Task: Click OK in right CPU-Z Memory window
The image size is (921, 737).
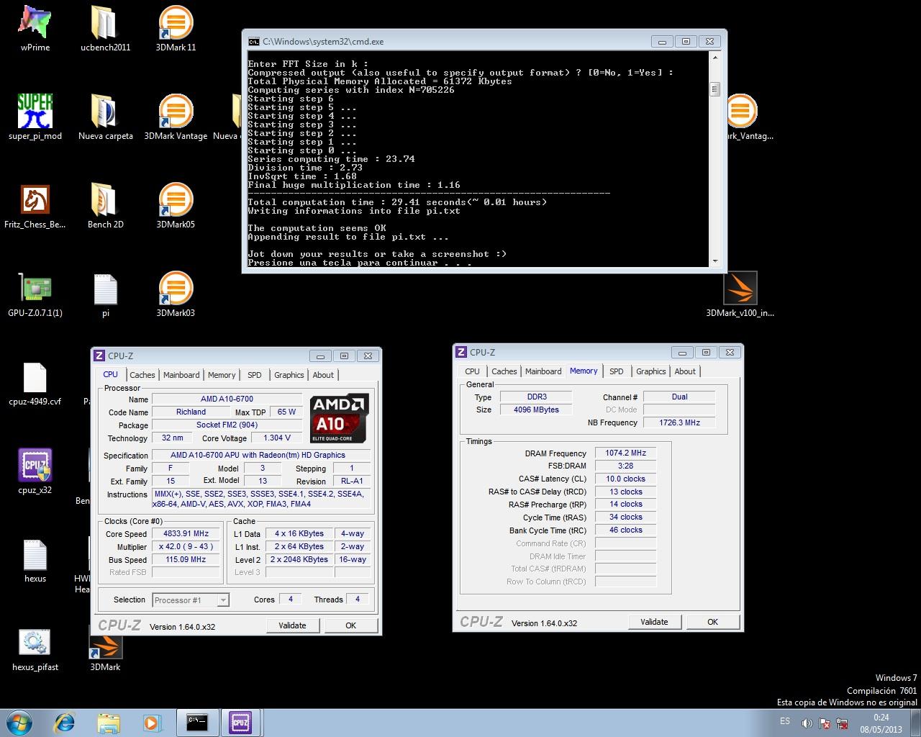Action: 712,622
